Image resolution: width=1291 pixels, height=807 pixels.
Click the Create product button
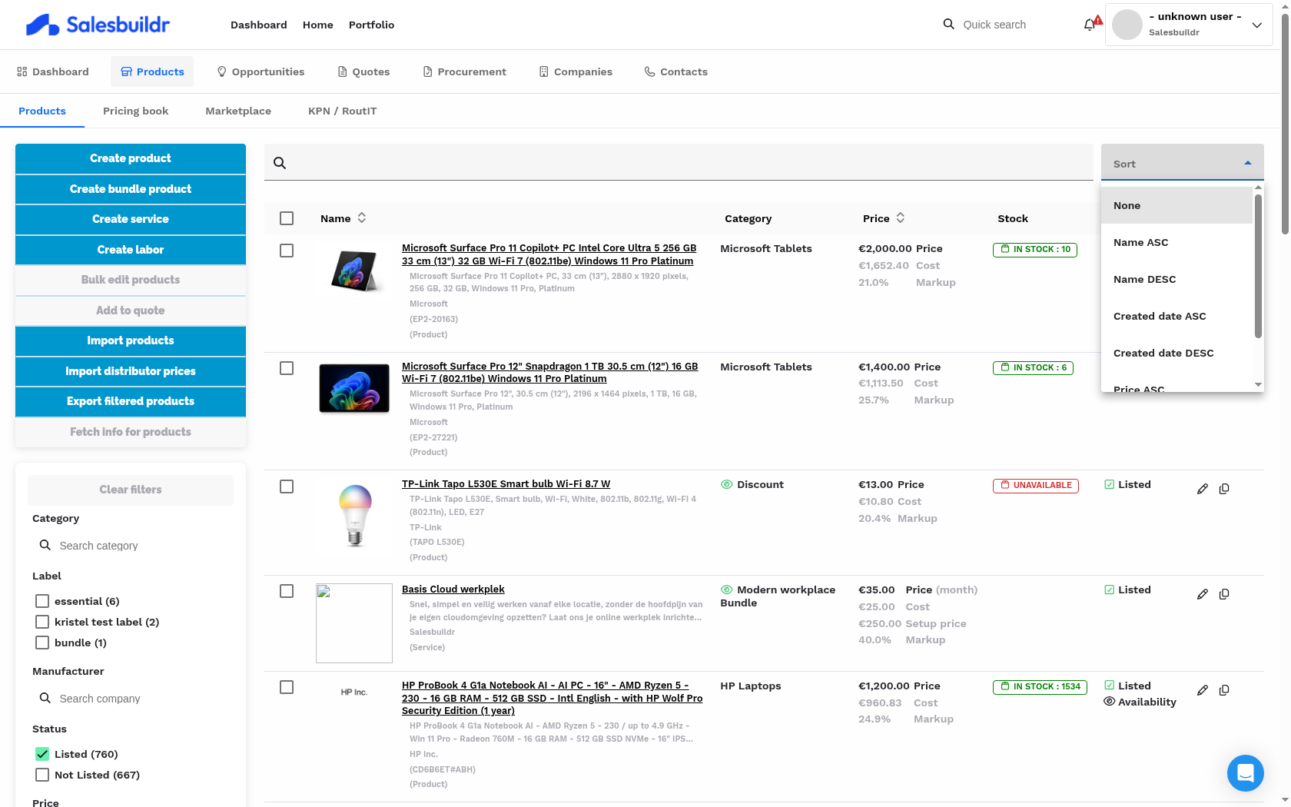pyautogui.click(x=131, y=158)
